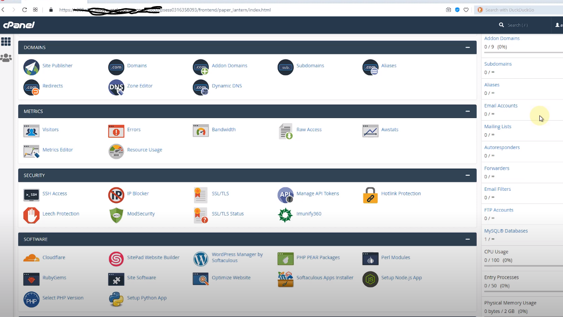
Task: Click browser back arrow button
Action: [3, 10]
